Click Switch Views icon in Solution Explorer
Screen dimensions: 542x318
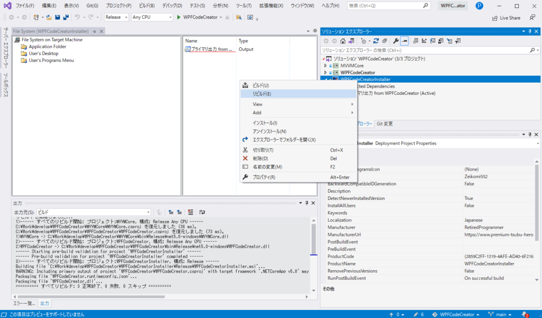351,41
